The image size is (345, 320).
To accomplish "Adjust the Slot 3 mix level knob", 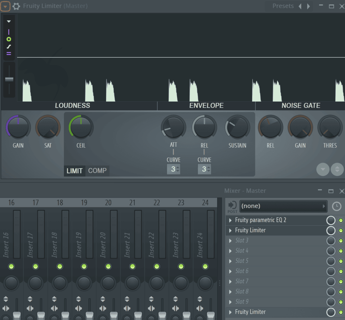I will pos(331,241).
